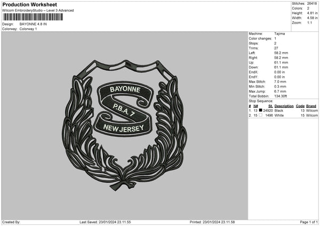Click the Description column header

click(x=284, y=106)
